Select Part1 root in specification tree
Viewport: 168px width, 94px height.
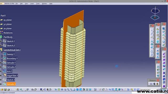click(3, 16)
